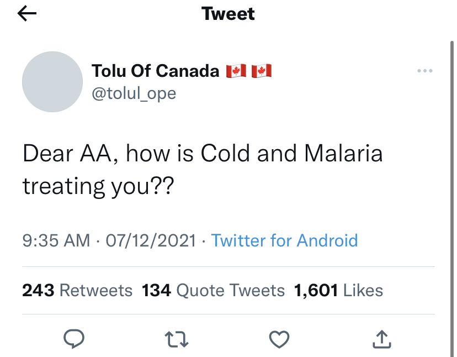Click the 9:35 AM timestamp

[x=56, y=240]
